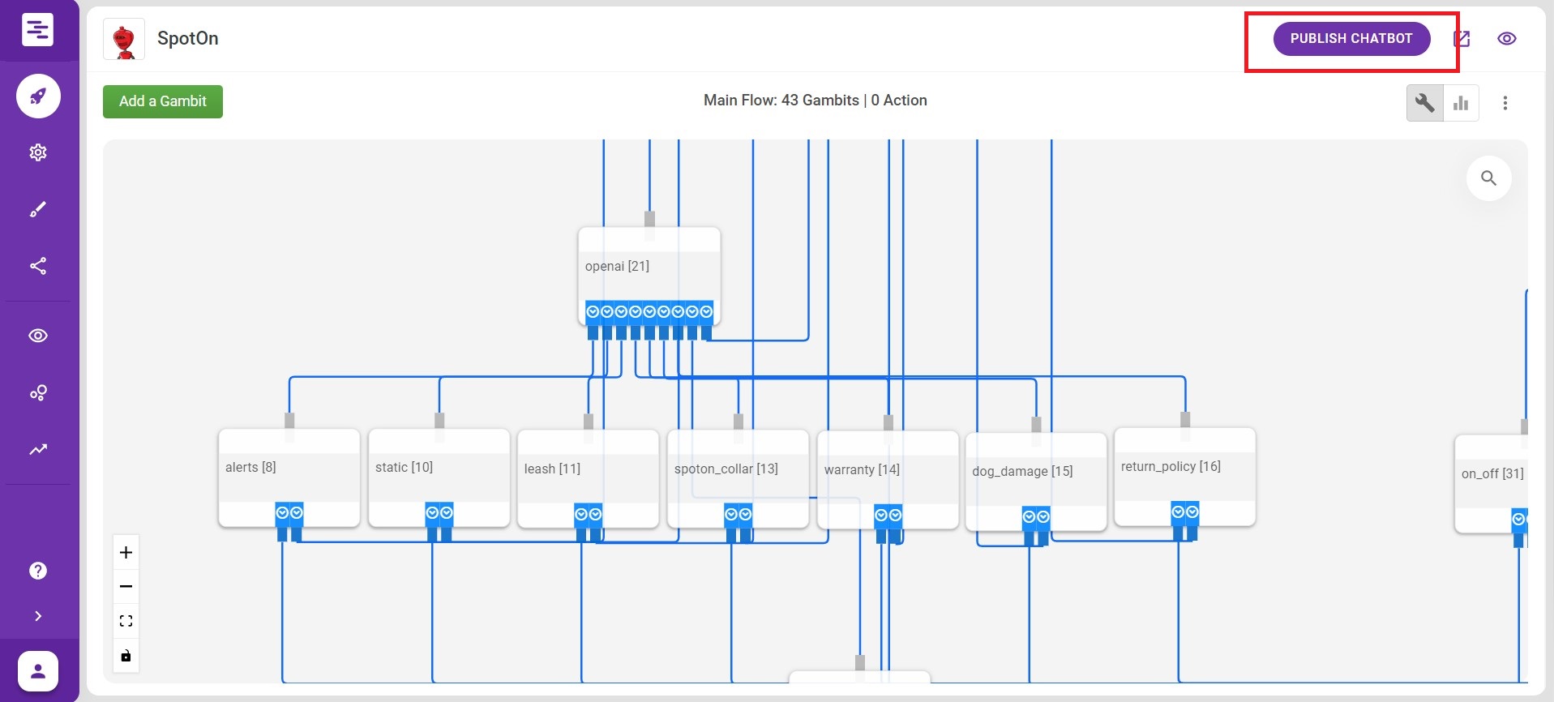Click the Publish Chatbot button
The image size is (1554, 702).
(1351, 39)
